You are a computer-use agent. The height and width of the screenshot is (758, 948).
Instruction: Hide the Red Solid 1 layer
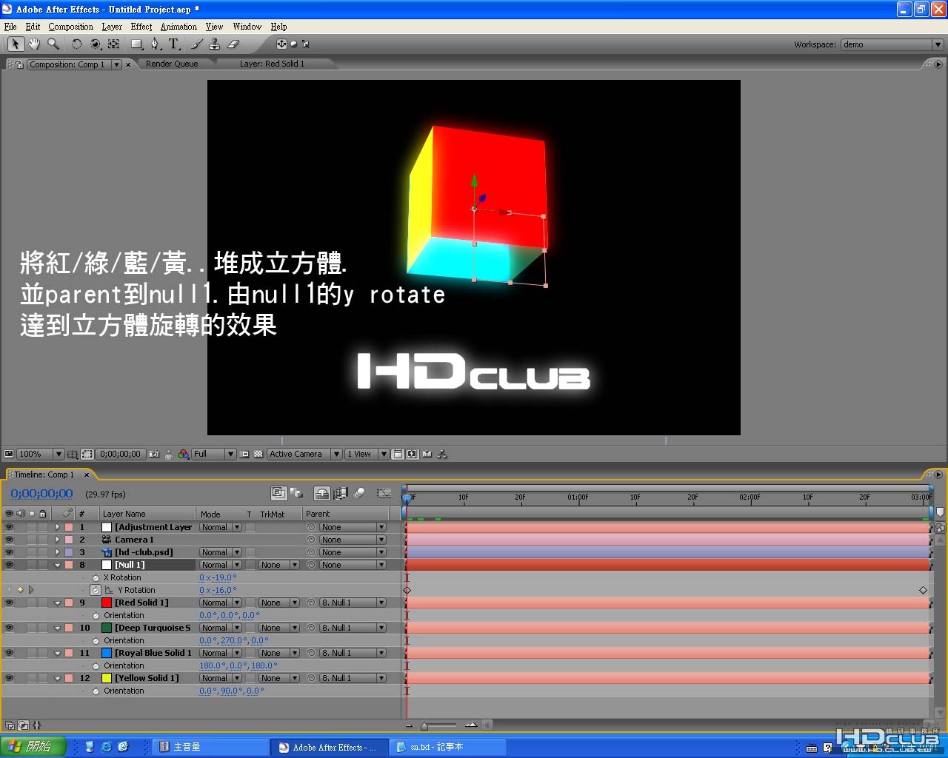tap(9, 603)
